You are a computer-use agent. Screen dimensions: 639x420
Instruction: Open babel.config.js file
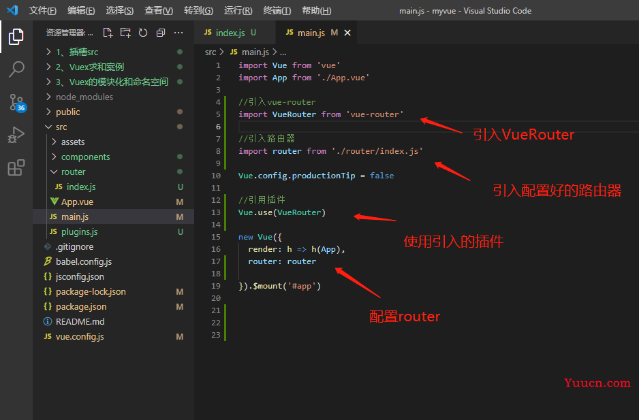coord(113,261)
